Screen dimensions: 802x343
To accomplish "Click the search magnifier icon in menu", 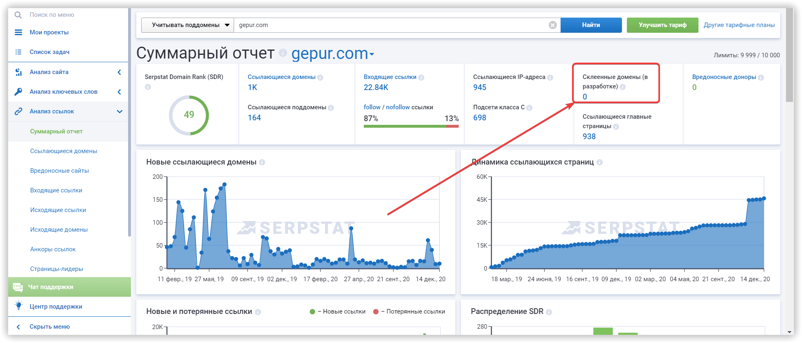I will point(18,15).
